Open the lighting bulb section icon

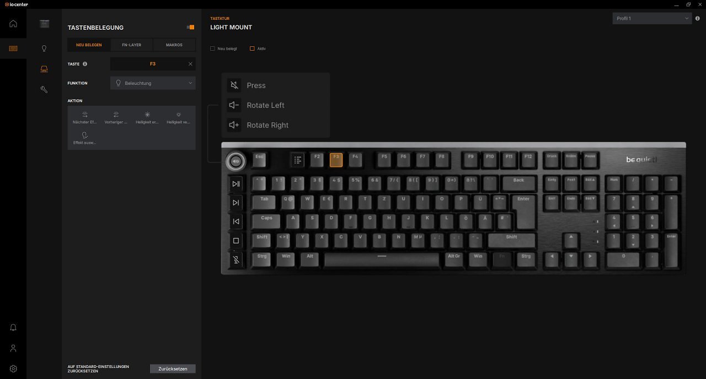tap(44, 48)
